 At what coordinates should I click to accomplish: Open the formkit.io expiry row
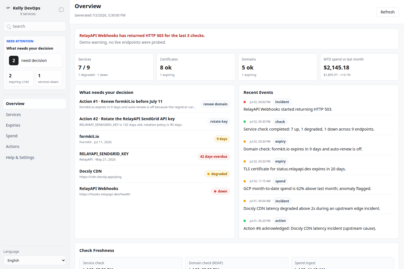pyautogui.click(x=155, y=139)
